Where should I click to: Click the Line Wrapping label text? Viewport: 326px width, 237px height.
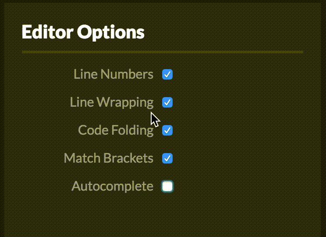[112, 103]
